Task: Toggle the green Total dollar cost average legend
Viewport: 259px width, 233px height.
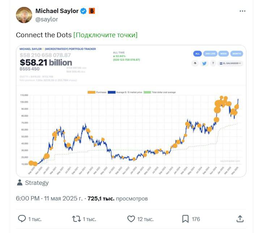Action: [x=147, y=92]
